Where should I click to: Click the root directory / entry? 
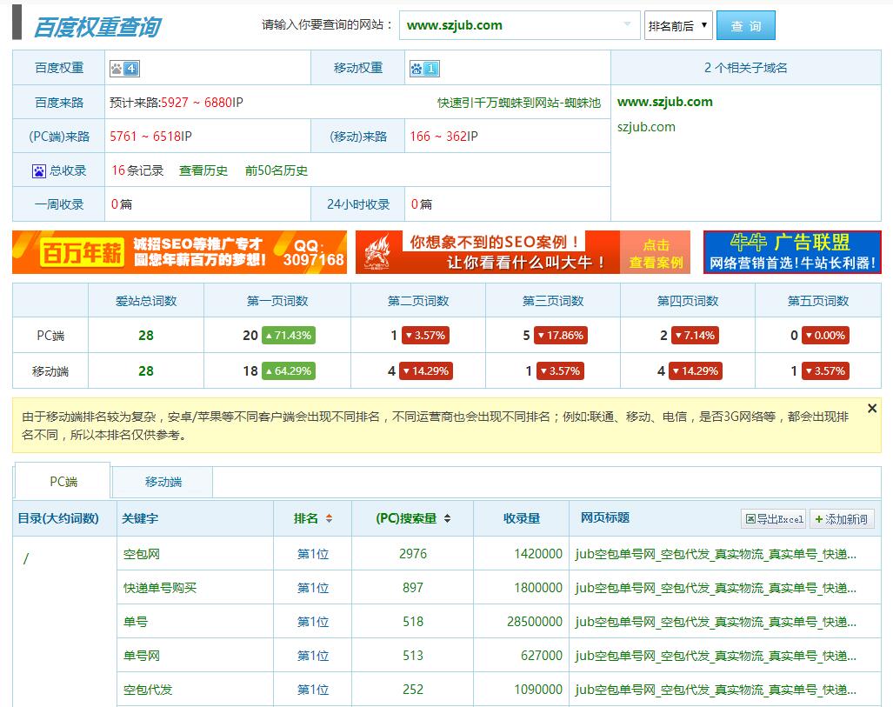pyautogui.click(x=25, y=558)
